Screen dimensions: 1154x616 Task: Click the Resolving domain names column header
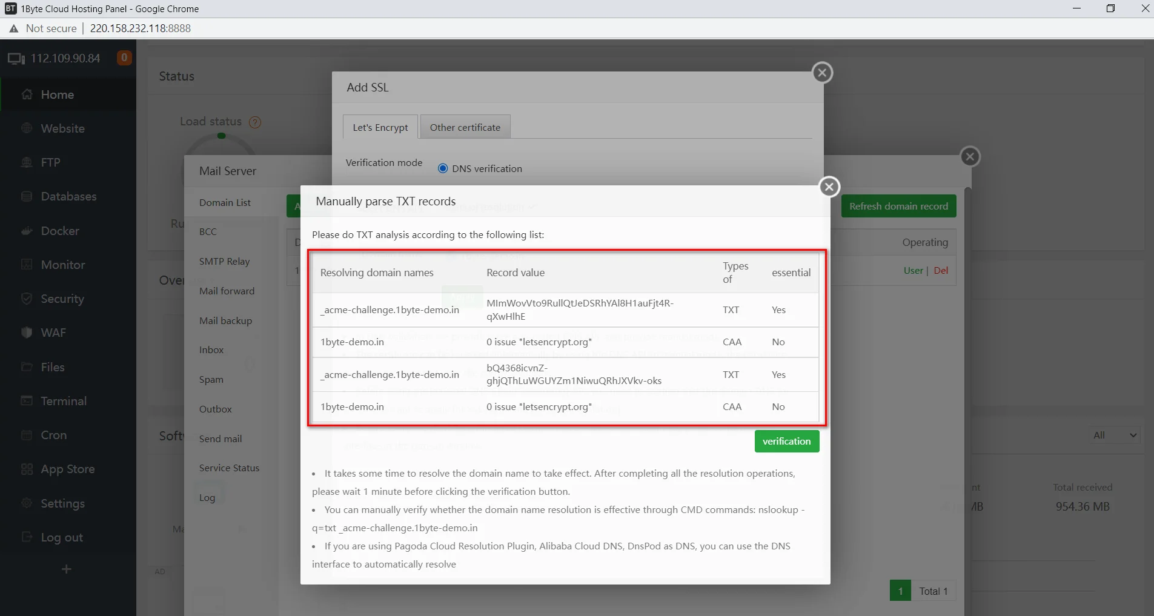[x=377, y=273]
